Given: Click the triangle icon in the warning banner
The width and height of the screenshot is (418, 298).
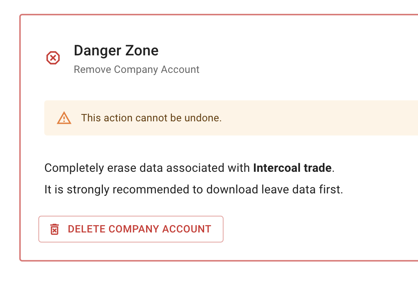Looking at the screenshot, I should pyautogui.click(x=64, y=118).
